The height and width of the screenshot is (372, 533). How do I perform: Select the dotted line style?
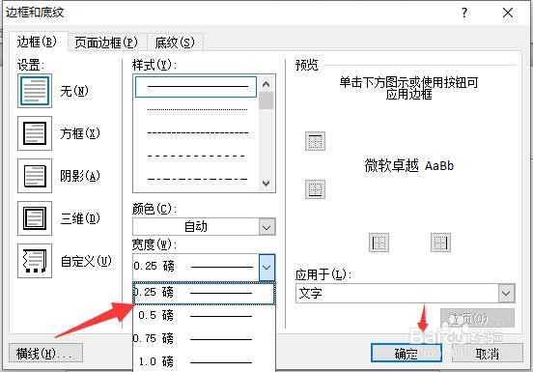click(x=196, y=110)
